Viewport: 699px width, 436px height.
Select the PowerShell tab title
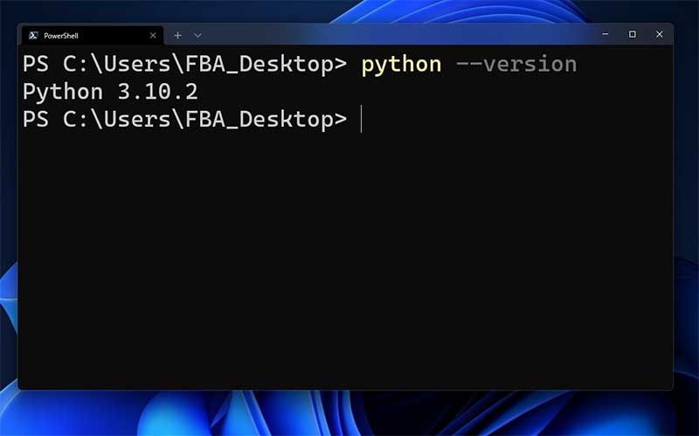(61, 36)
